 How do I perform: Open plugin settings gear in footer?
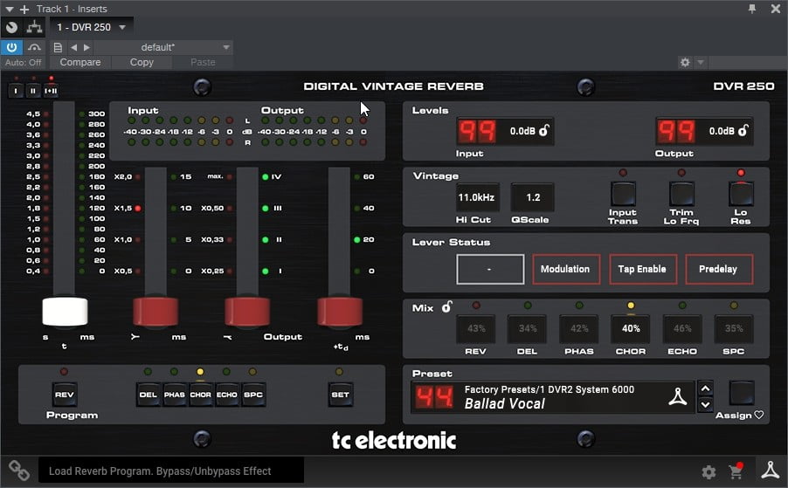(709, 472)
